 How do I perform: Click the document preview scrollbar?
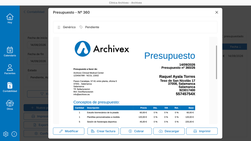[x=217, y=62]
